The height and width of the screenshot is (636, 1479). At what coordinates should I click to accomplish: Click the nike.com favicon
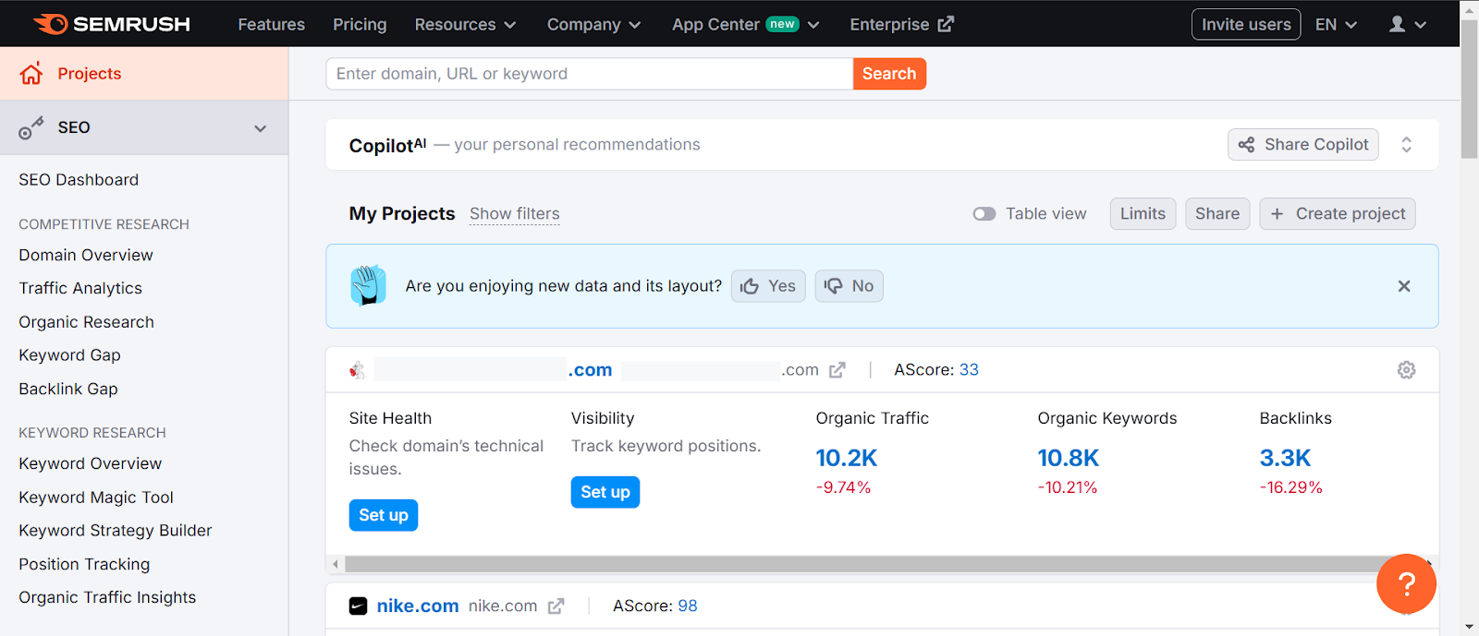tap(358, 606)
